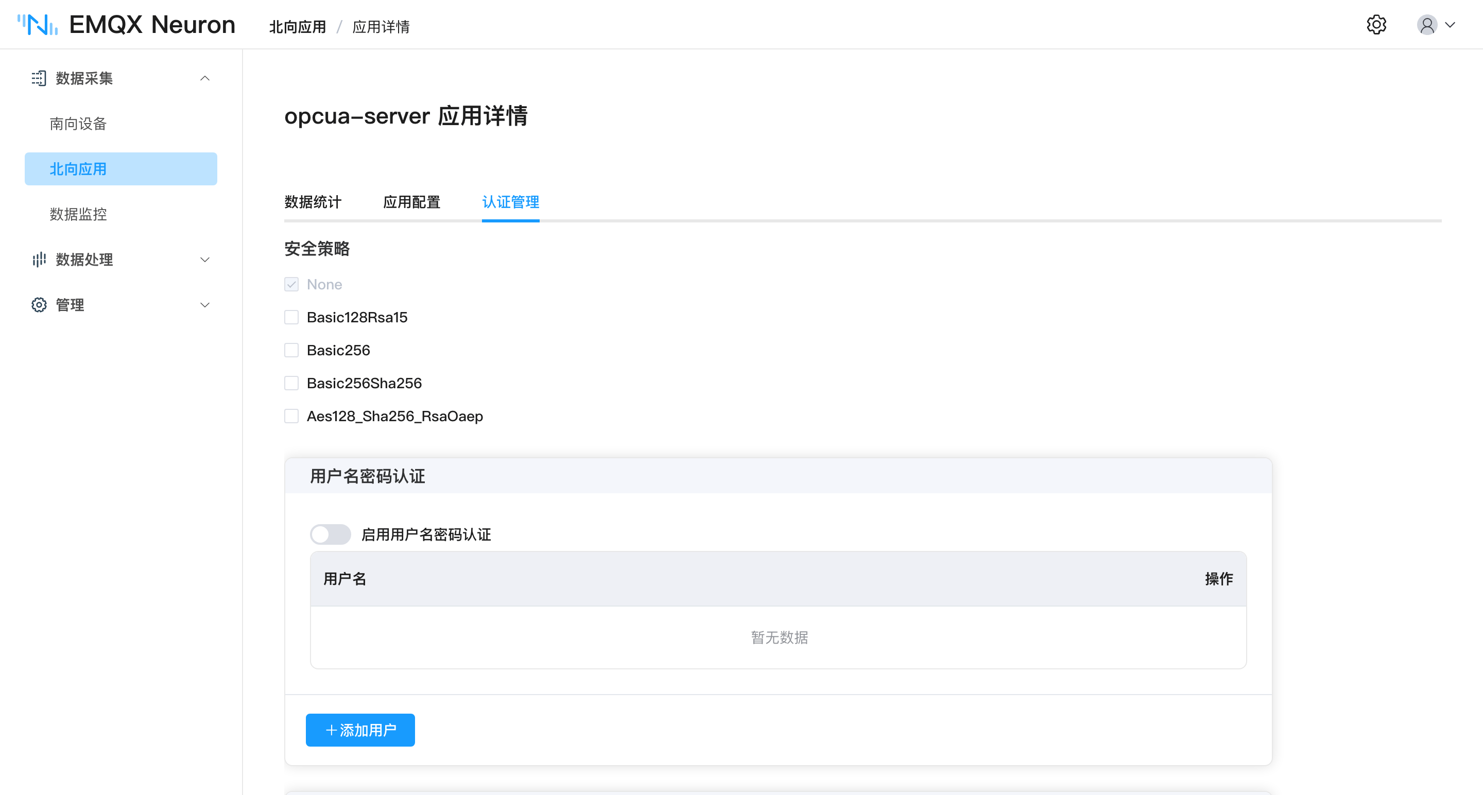The image size is (1483, 795).
Task: Select 北向应用 in the sidebar
Action: [x=121, y=169]
